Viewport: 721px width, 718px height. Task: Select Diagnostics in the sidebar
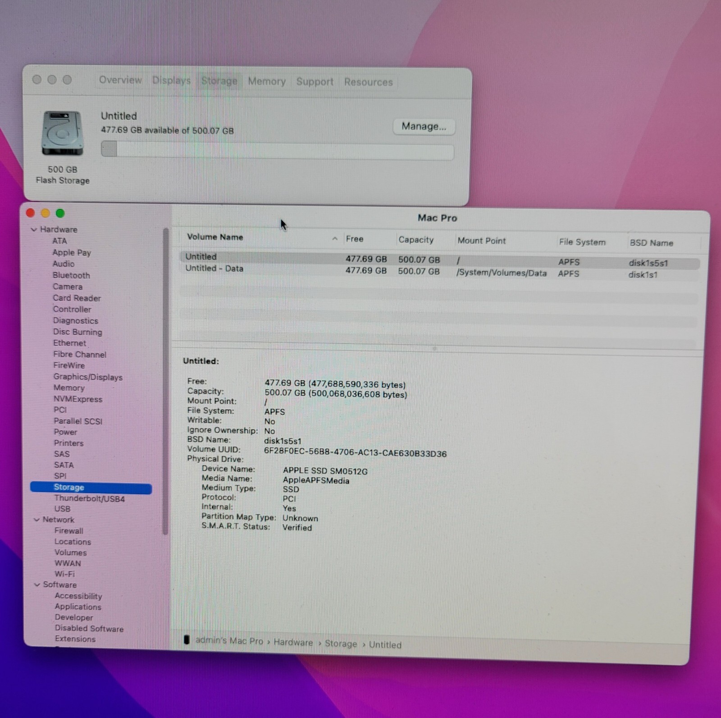click(x=75, y=321)
